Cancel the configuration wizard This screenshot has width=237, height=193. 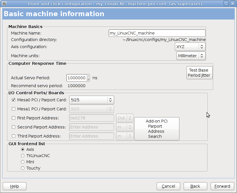click(x=168, y=186)
